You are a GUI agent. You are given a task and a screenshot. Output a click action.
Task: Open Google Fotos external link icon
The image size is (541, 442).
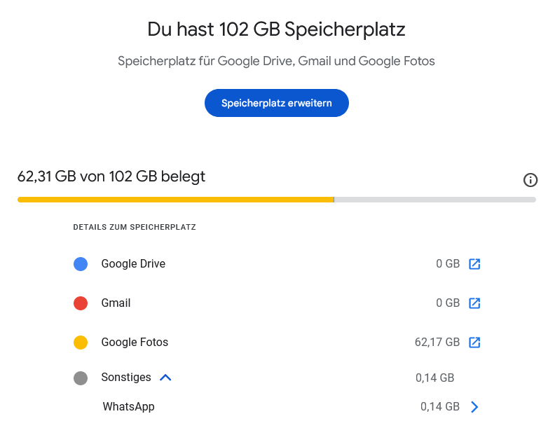click(x=474, y=343)
